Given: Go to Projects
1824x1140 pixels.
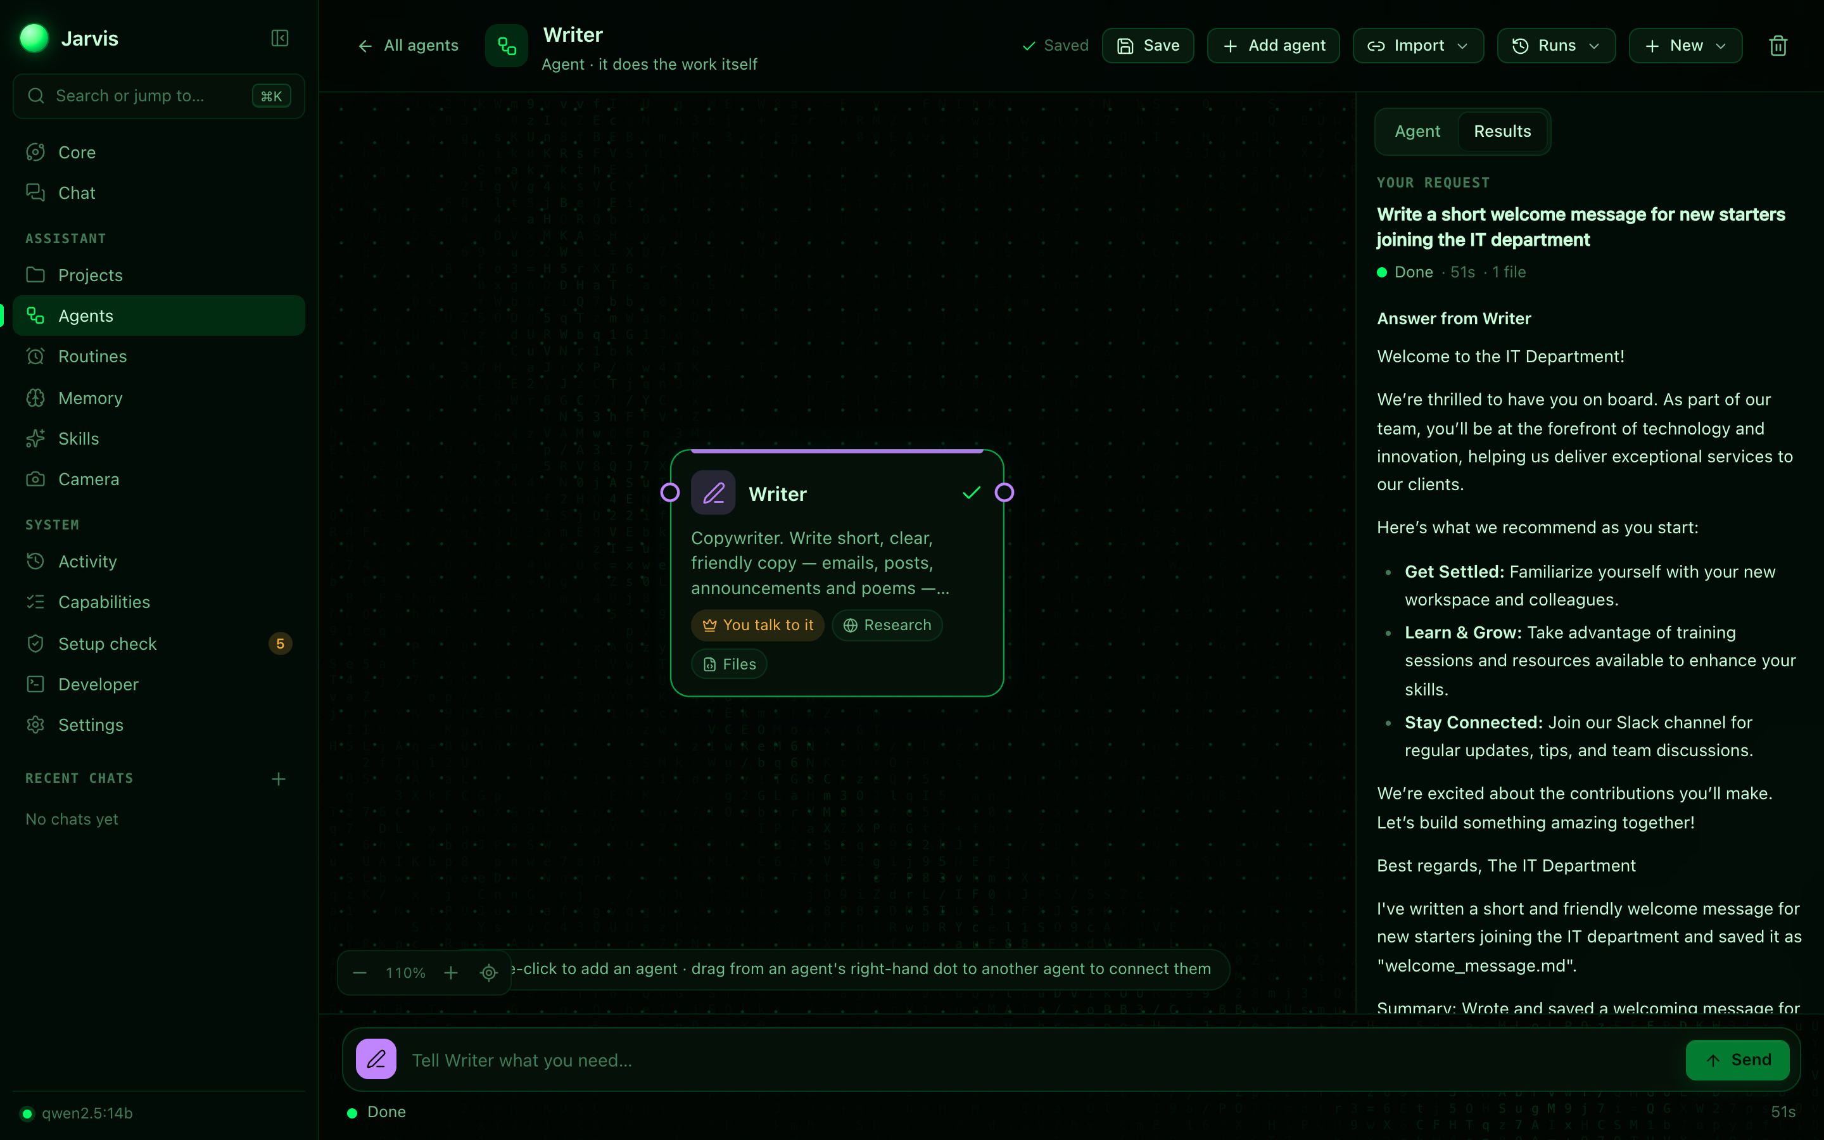Looking at the screenshot, I should (159, 275).
